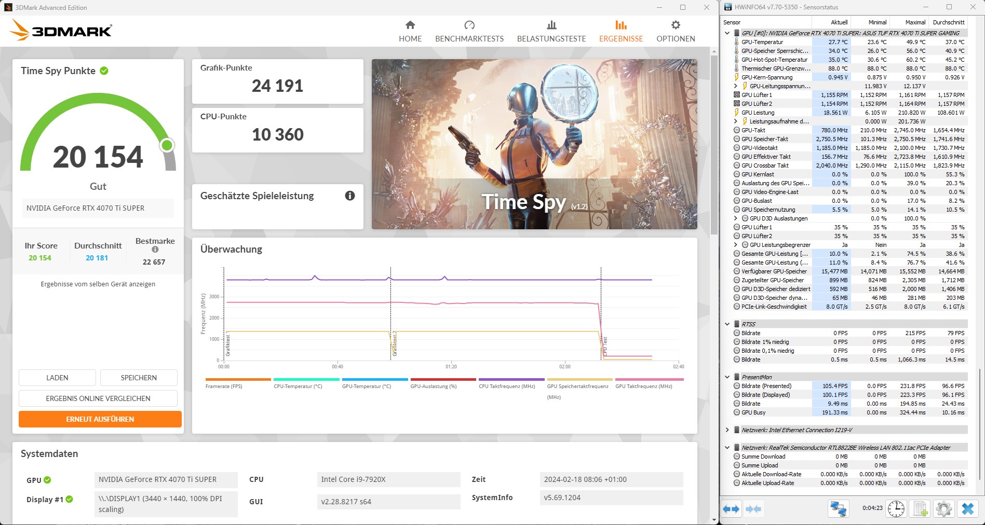Go to the HOME tab in 3DMark
Image resolution: width=985 pixels, height=525 pixels.
(x=410, y=31)
